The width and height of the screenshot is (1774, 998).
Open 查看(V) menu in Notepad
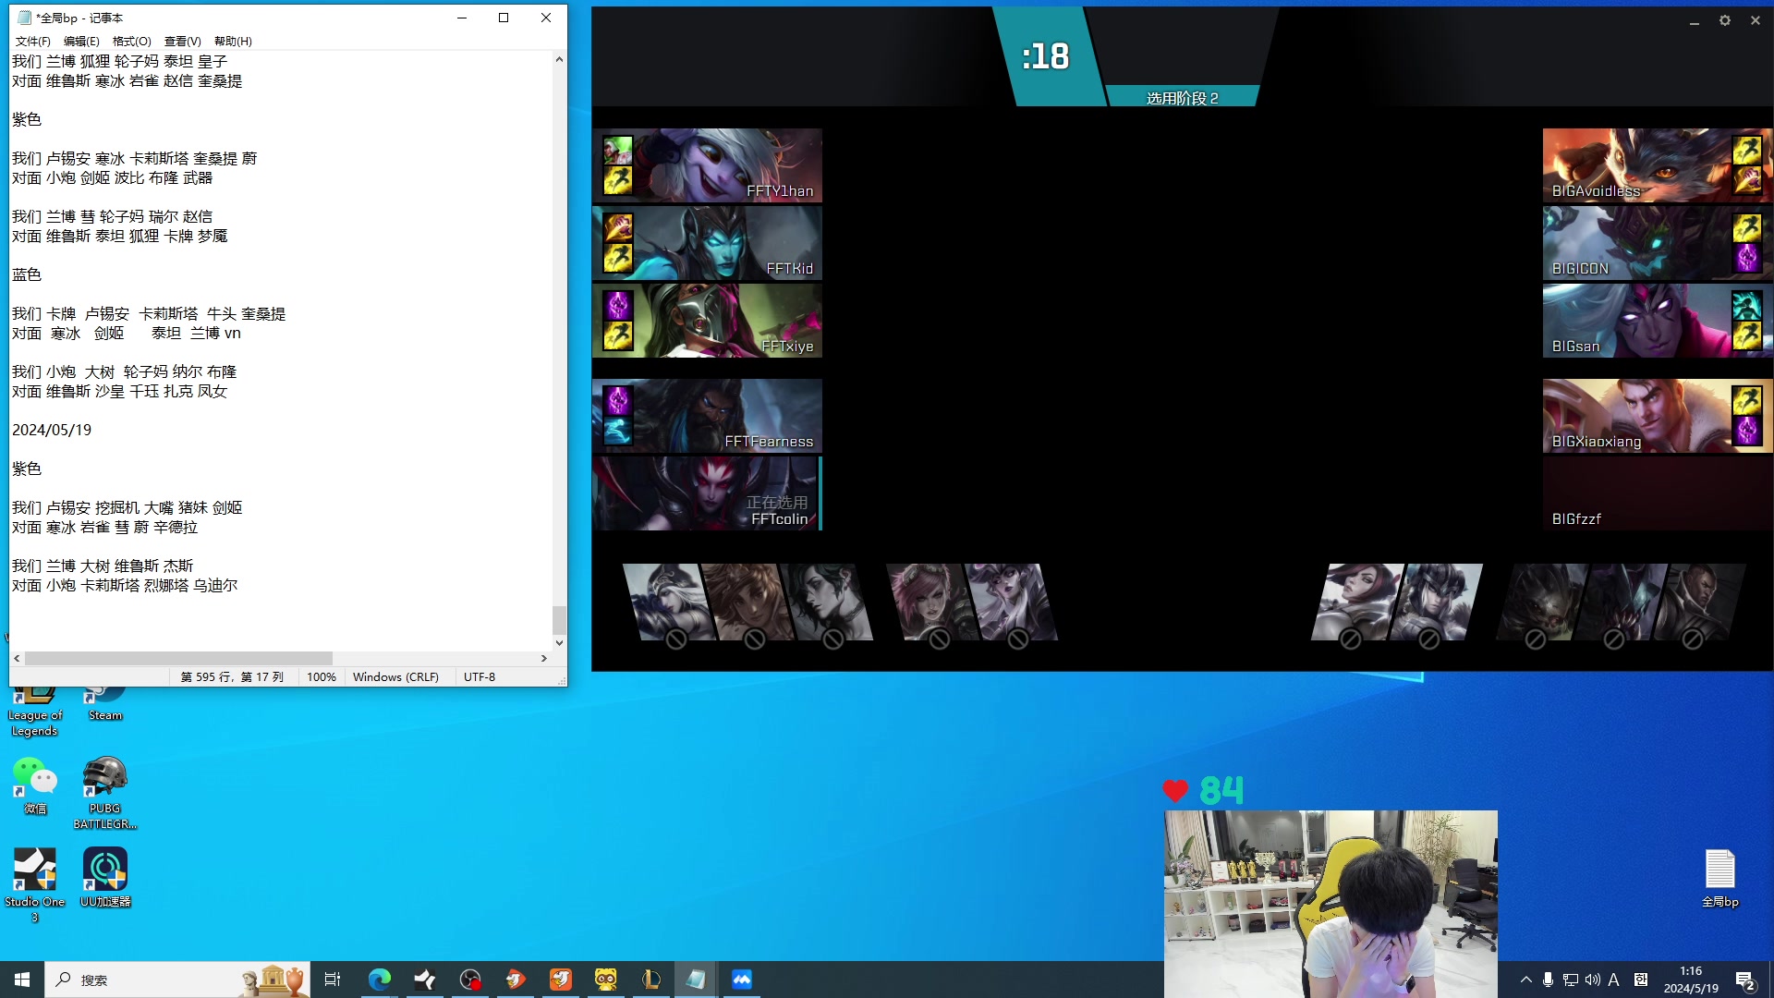(x=182, y=41)
